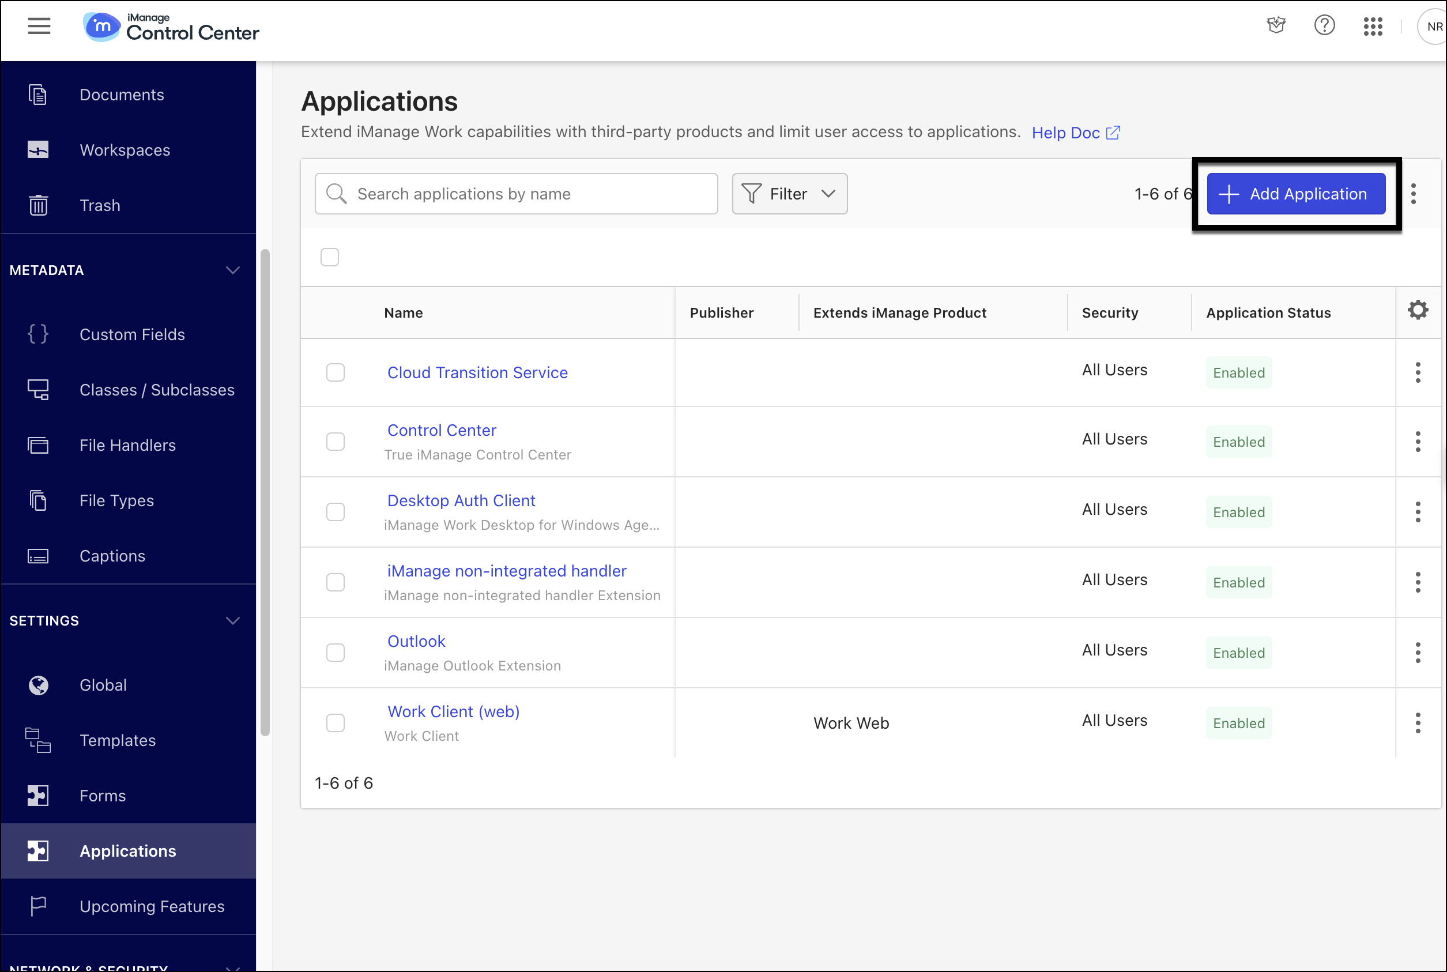The height and width of the screenshot is (972, 1447).
Task: Open the help question mark icon
Action: tap(1324, 25)
